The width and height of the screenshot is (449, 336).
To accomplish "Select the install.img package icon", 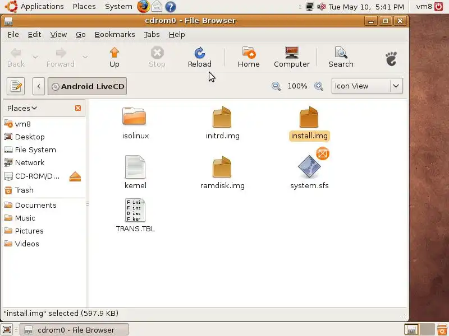I will pos(309,117).
